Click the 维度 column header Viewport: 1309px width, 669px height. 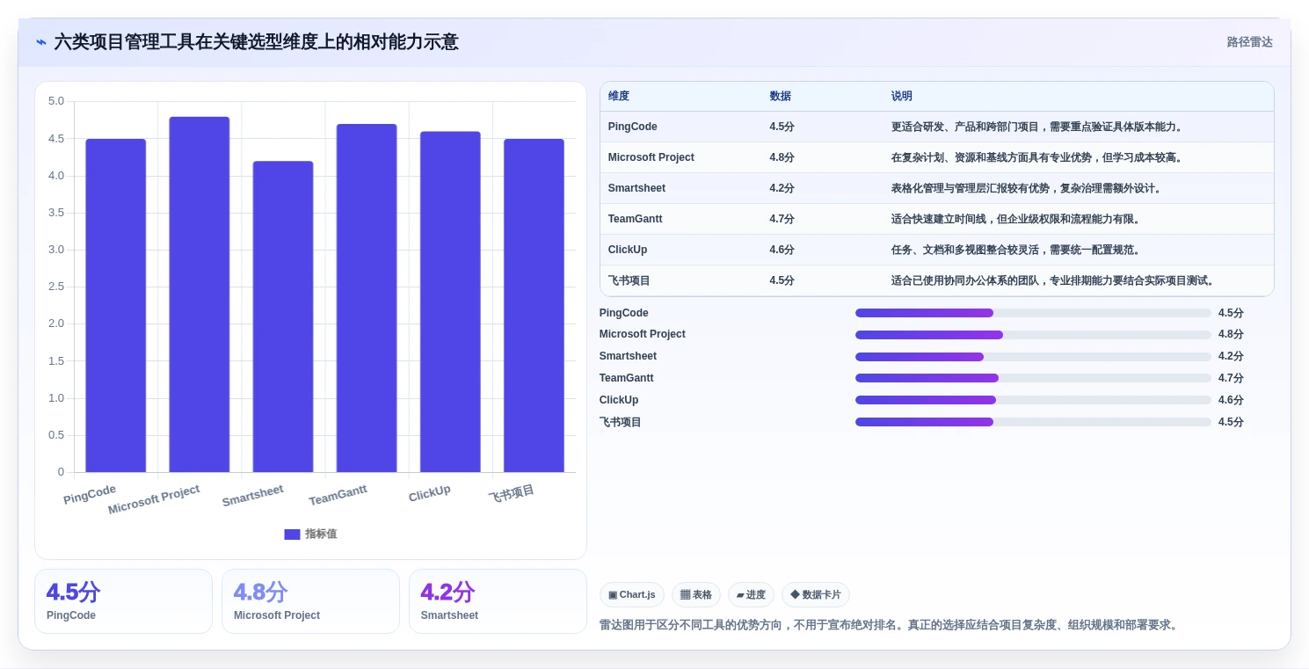(619, 97)
